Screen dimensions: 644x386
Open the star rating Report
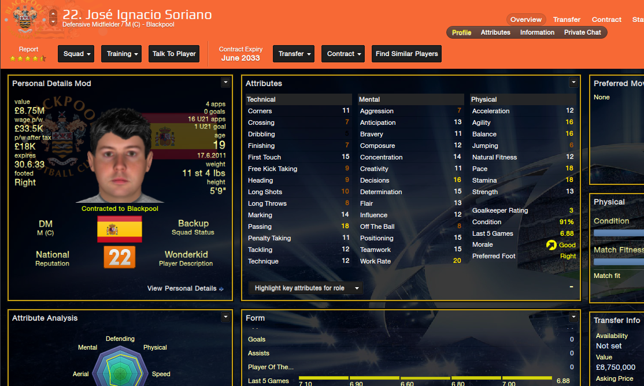click(28, 54)
